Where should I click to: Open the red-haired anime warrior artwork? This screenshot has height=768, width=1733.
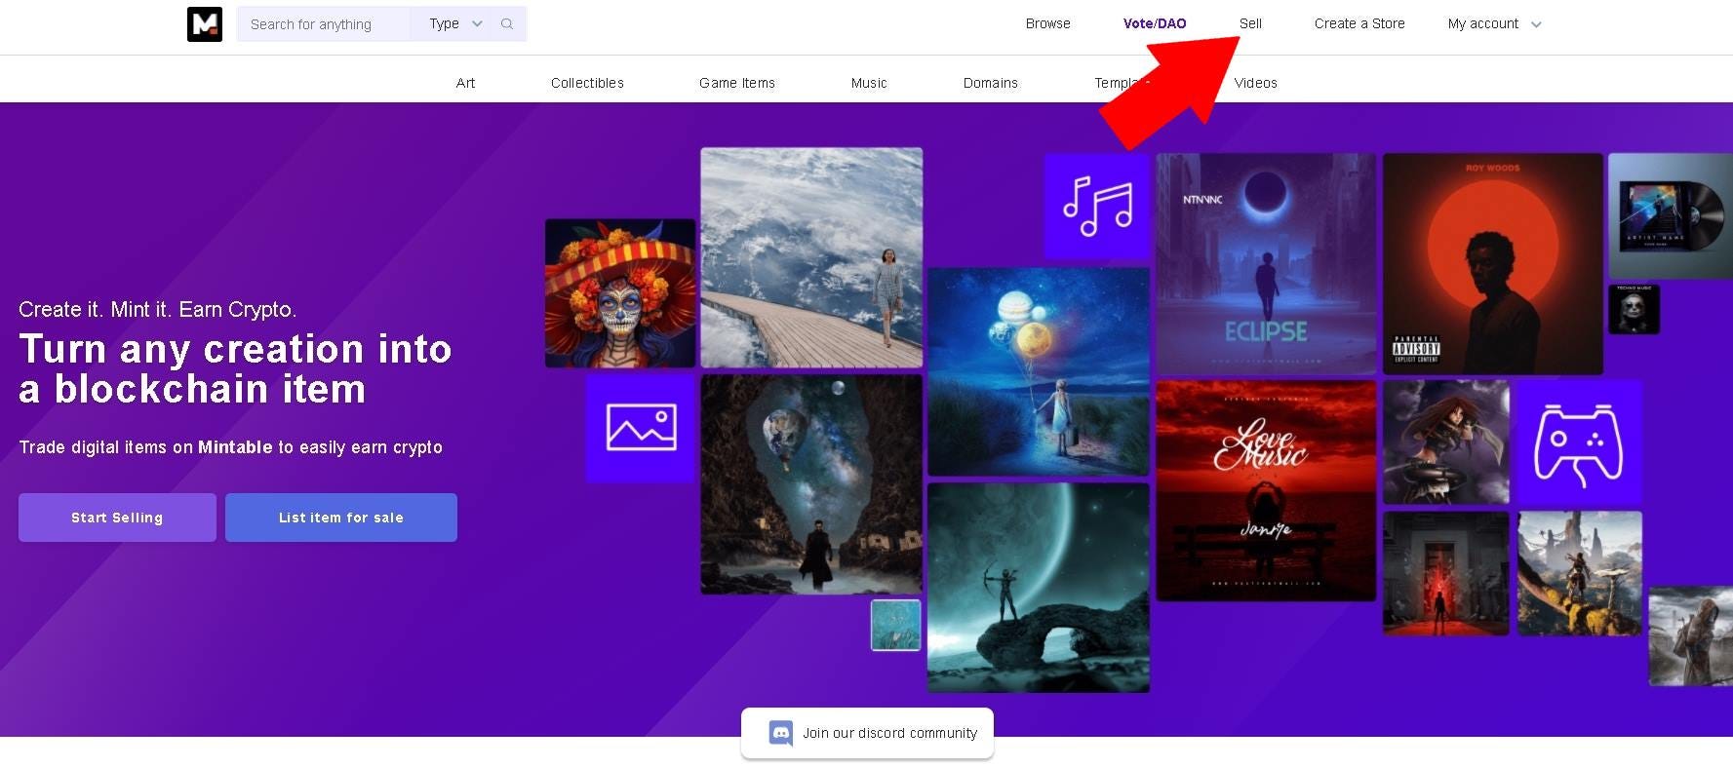(1446, 442)
